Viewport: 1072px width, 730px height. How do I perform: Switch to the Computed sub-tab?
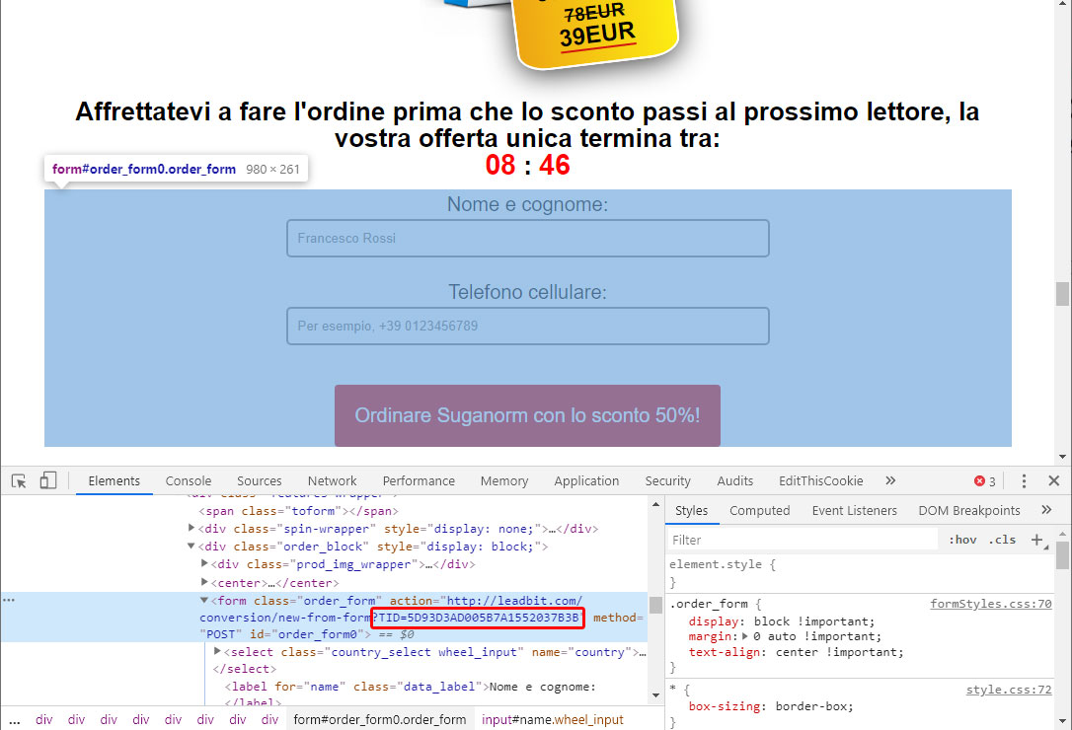[759, 511]
